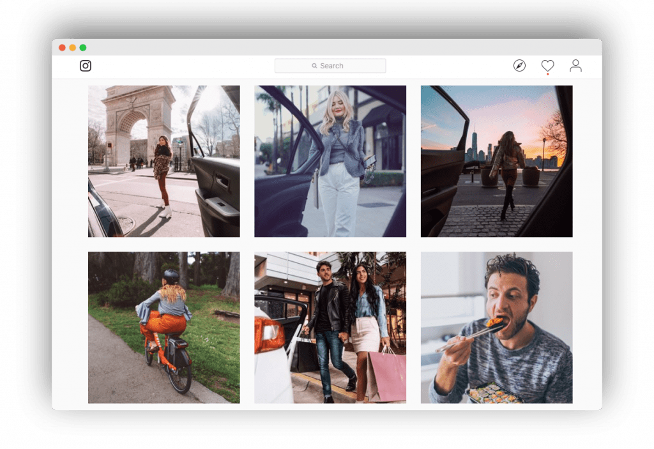
Task: Open the heart activity notifications icon
Action: pyautogui.click(x=547, y=66)
